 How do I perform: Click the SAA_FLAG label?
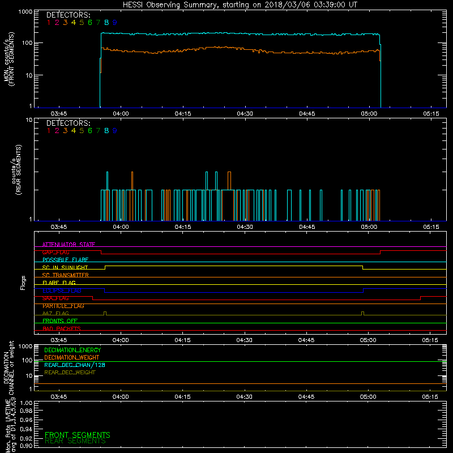[55, 298]
